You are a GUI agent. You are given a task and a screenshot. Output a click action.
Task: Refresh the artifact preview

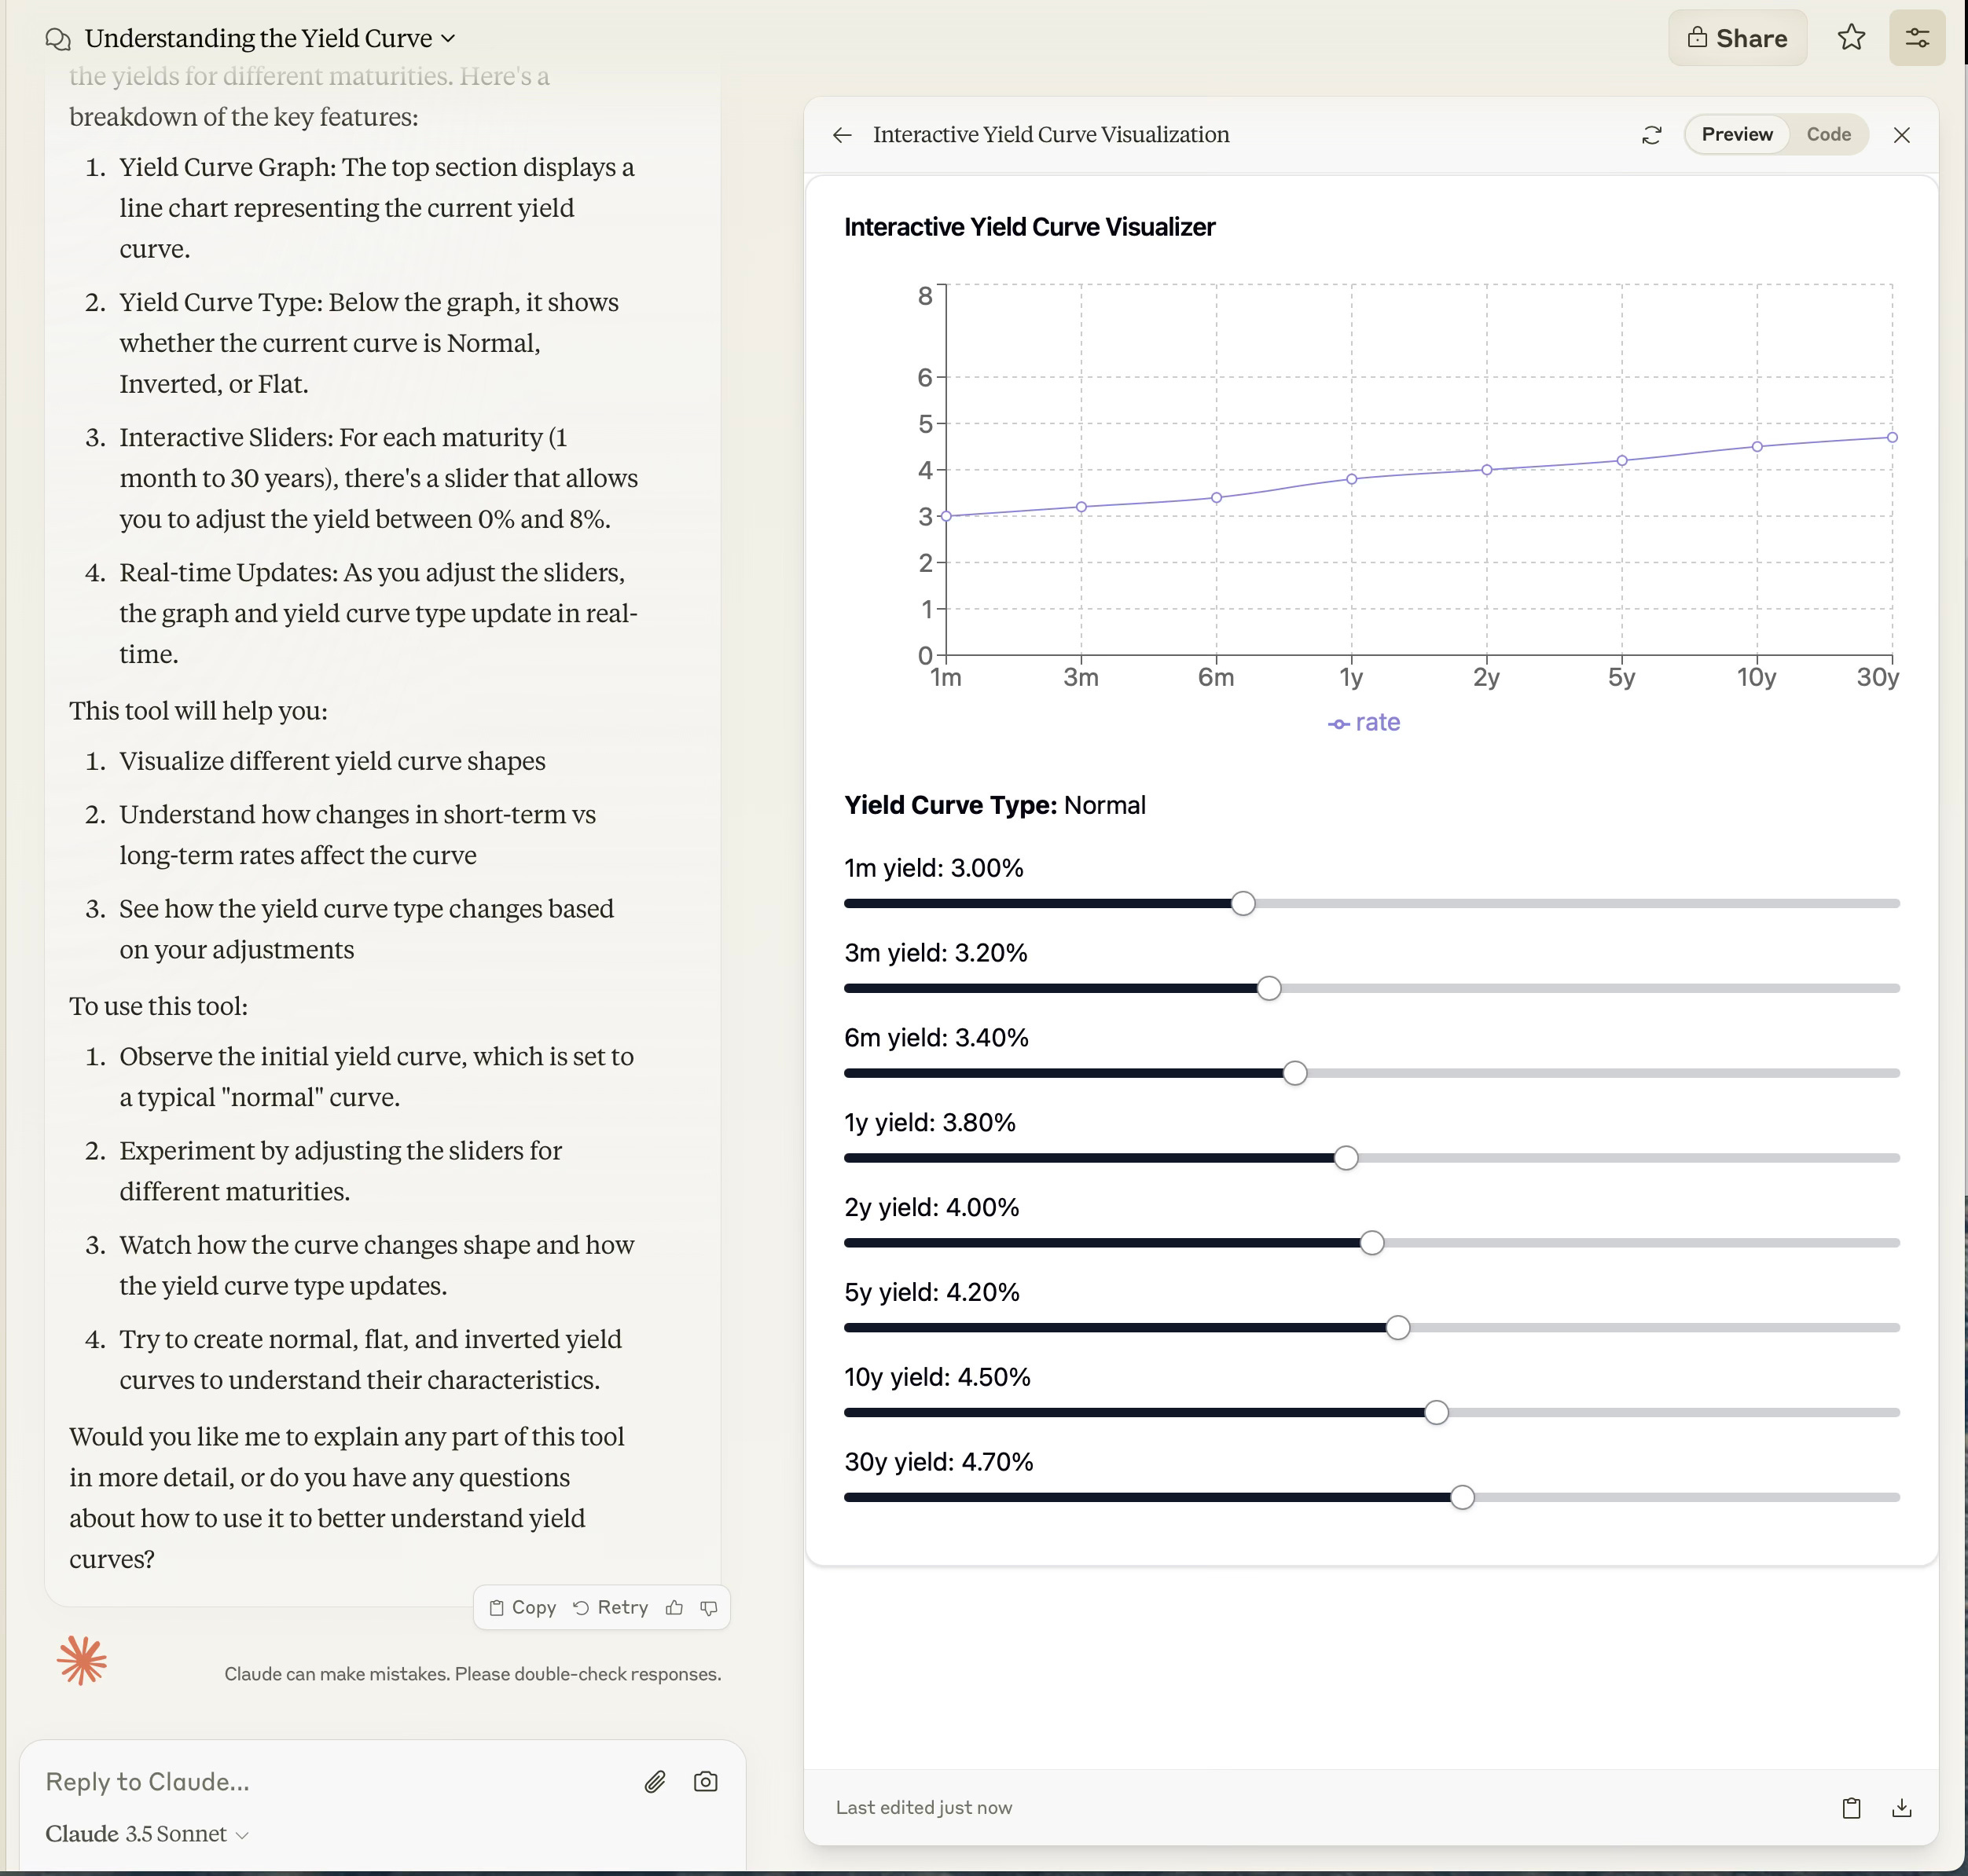click(1652, 135)
